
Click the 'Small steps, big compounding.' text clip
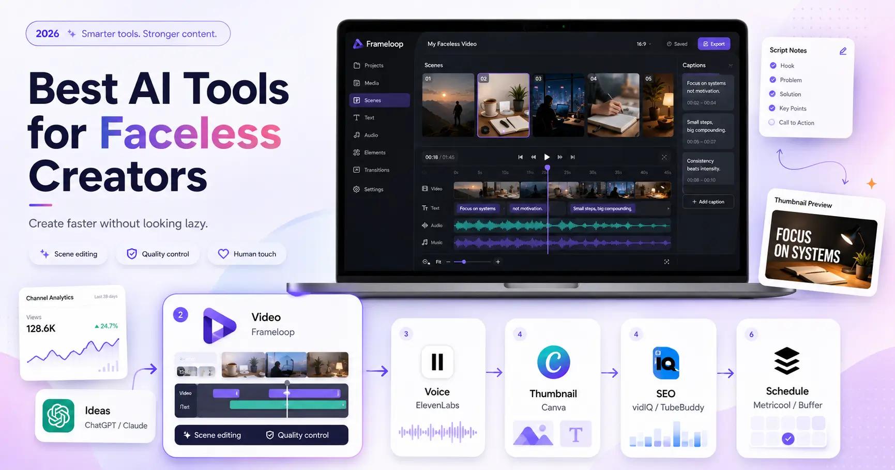[602, 209]
